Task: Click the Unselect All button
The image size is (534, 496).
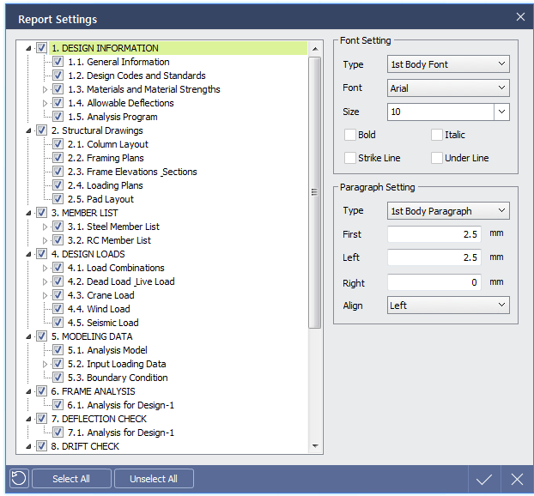Action: tap(154, 479)
